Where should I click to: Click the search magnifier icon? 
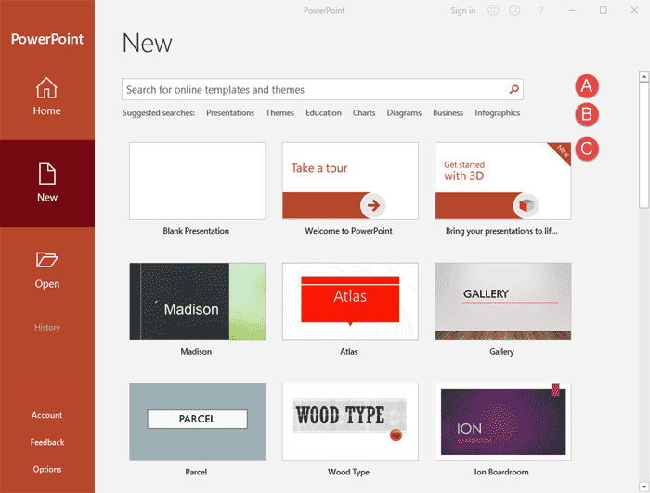[x=514, y=89]
